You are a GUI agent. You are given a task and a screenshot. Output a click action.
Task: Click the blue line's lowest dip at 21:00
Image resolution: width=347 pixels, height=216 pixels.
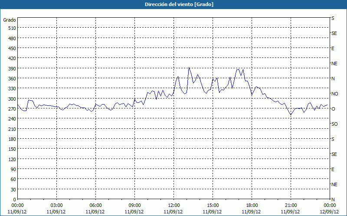coord(291,115)
